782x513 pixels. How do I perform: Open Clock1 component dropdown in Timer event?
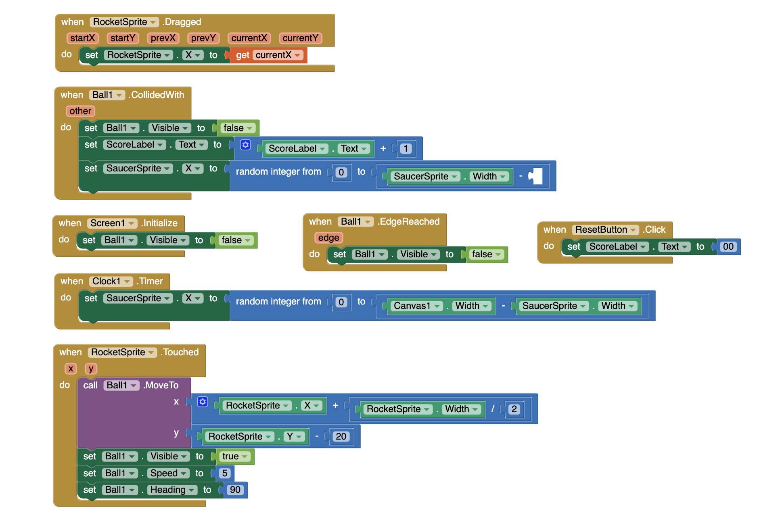pos(127,282)
